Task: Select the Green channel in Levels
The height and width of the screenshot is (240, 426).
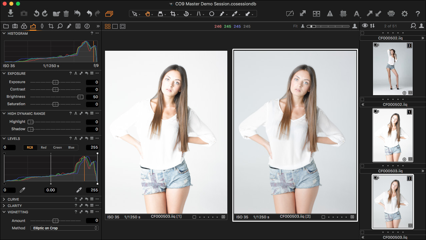Action: click(x=57, y=147)
